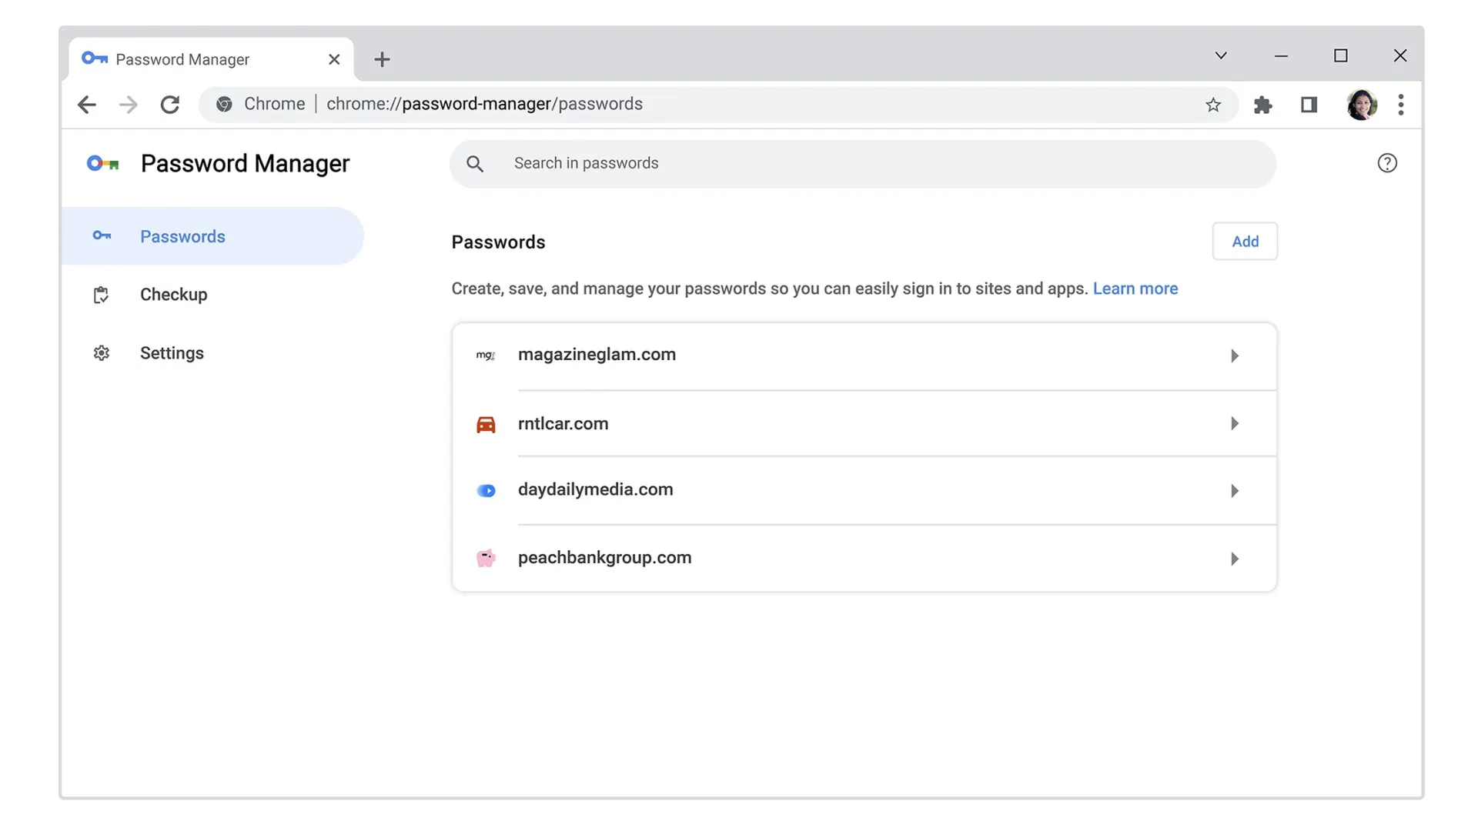Click the rntlcar.com car favicon
Viewport: 1478px width, 831px height.
click(x=486, y=423)
